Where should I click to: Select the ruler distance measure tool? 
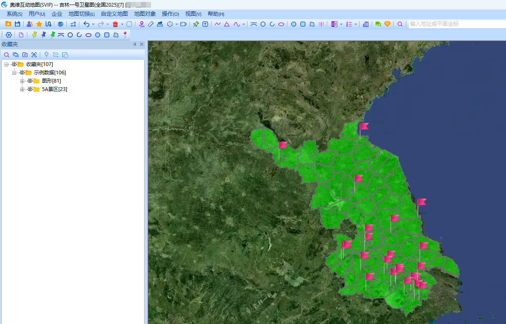(151, 24)
